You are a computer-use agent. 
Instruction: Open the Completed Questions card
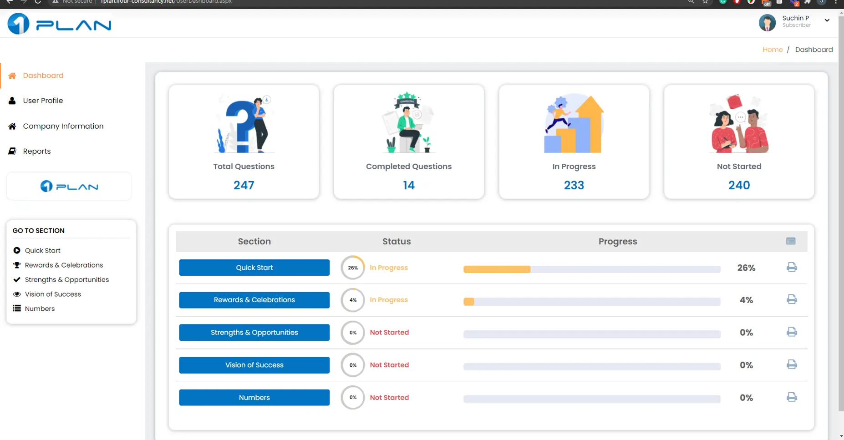coord(409,142)
